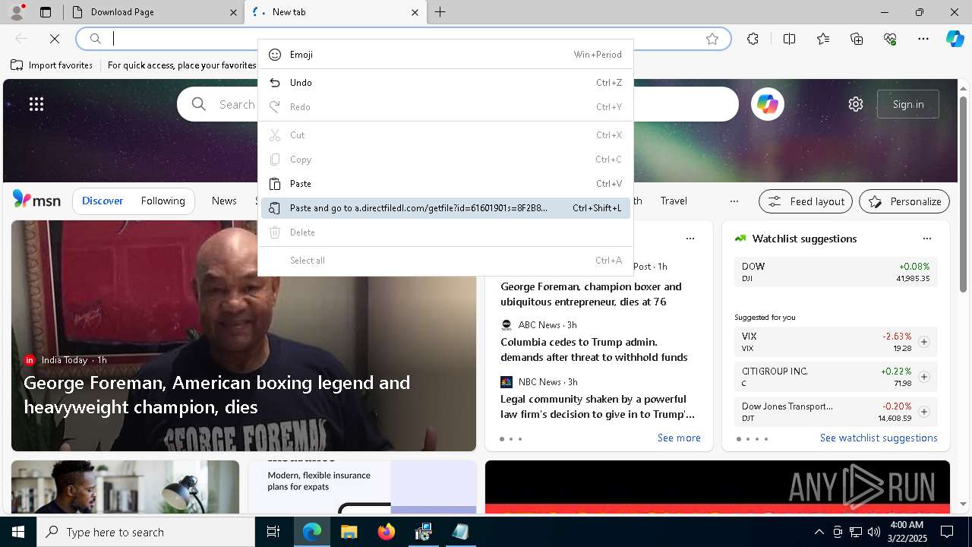This screenshot has width=972, height=547.
Task: Click the Copilot button beside search
Action: coord(767,104)
